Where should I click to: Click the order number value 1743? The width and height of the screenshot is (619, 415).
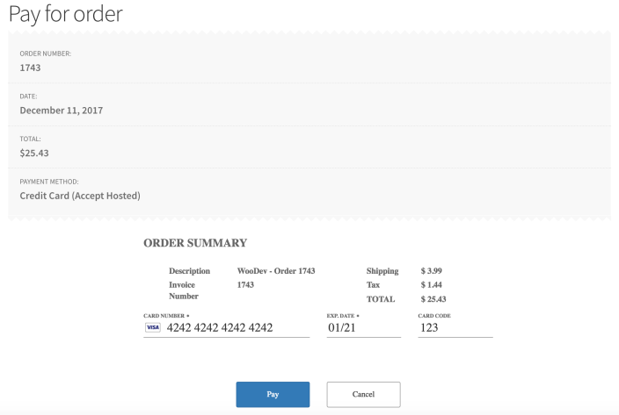(31, 68)
